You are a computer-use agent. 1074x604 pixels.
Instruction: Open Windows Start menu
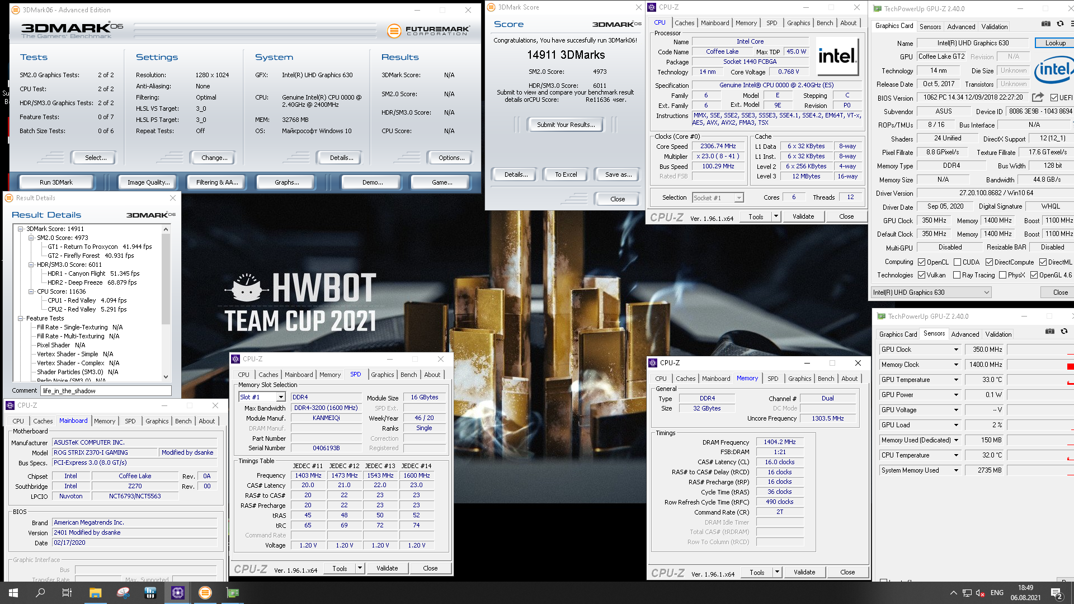(x=13, y=593)
